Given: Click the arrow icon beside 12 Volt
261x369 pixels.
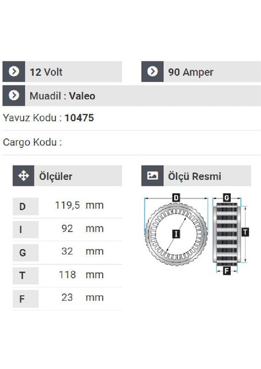Looking at the screenshot, I should [14, 71].
